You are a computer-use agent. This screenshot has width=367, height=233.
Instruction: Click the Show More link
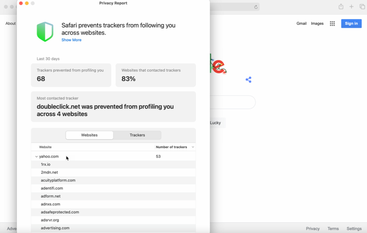tap(71, 40)
